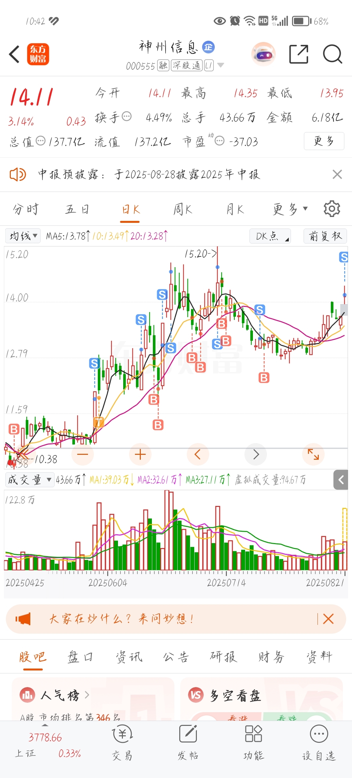The image size is (352, 778).
Task: Open the stock switcher dropdown arrow
Action: 221,65
